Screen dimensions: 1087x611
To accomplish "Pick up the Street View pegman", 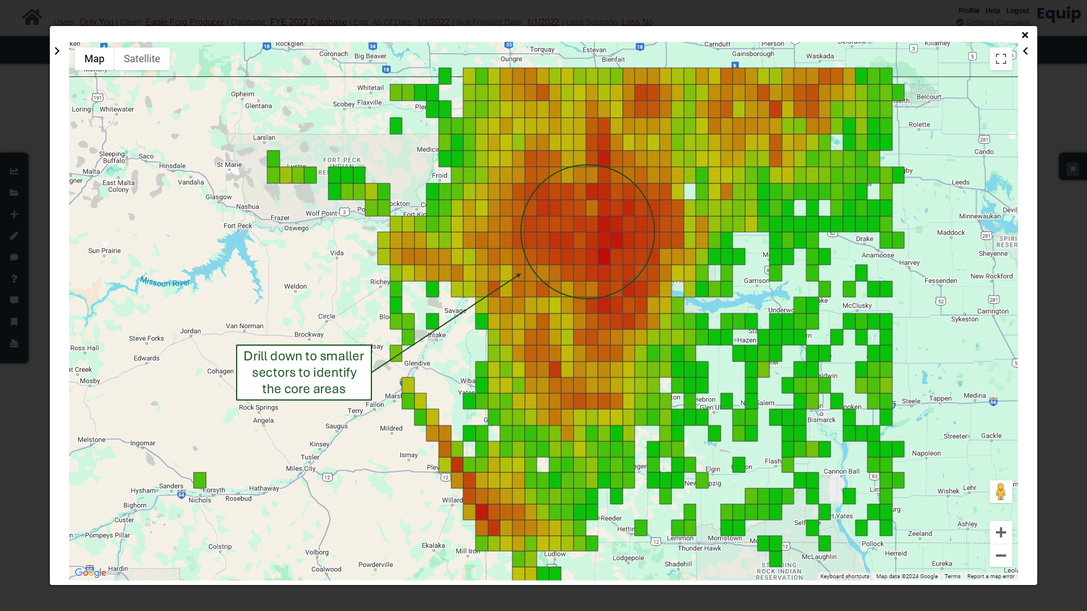I will click(x=1000, y=491).
